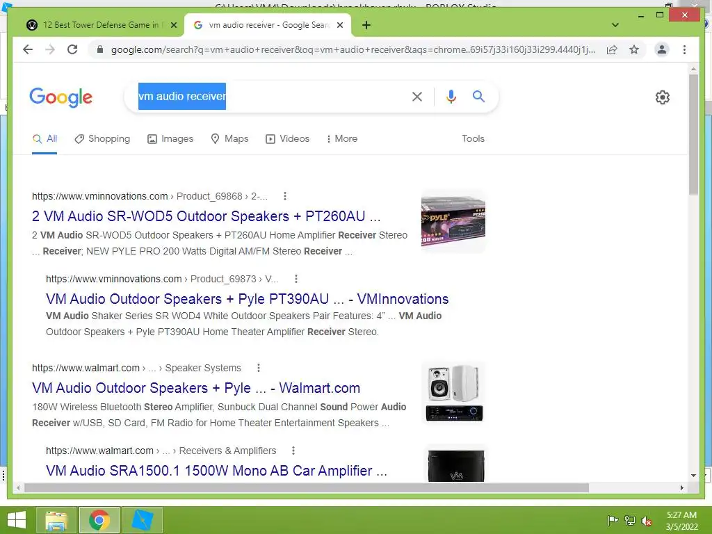Open options for Walmart Receivers & Amplifiers result
Screen dimensions: 712x534
(x=293, y=451)
